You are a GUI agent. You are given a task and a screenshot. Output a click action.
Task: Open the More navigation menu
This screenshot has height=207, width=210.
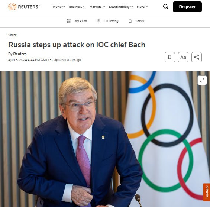point(142,7)
